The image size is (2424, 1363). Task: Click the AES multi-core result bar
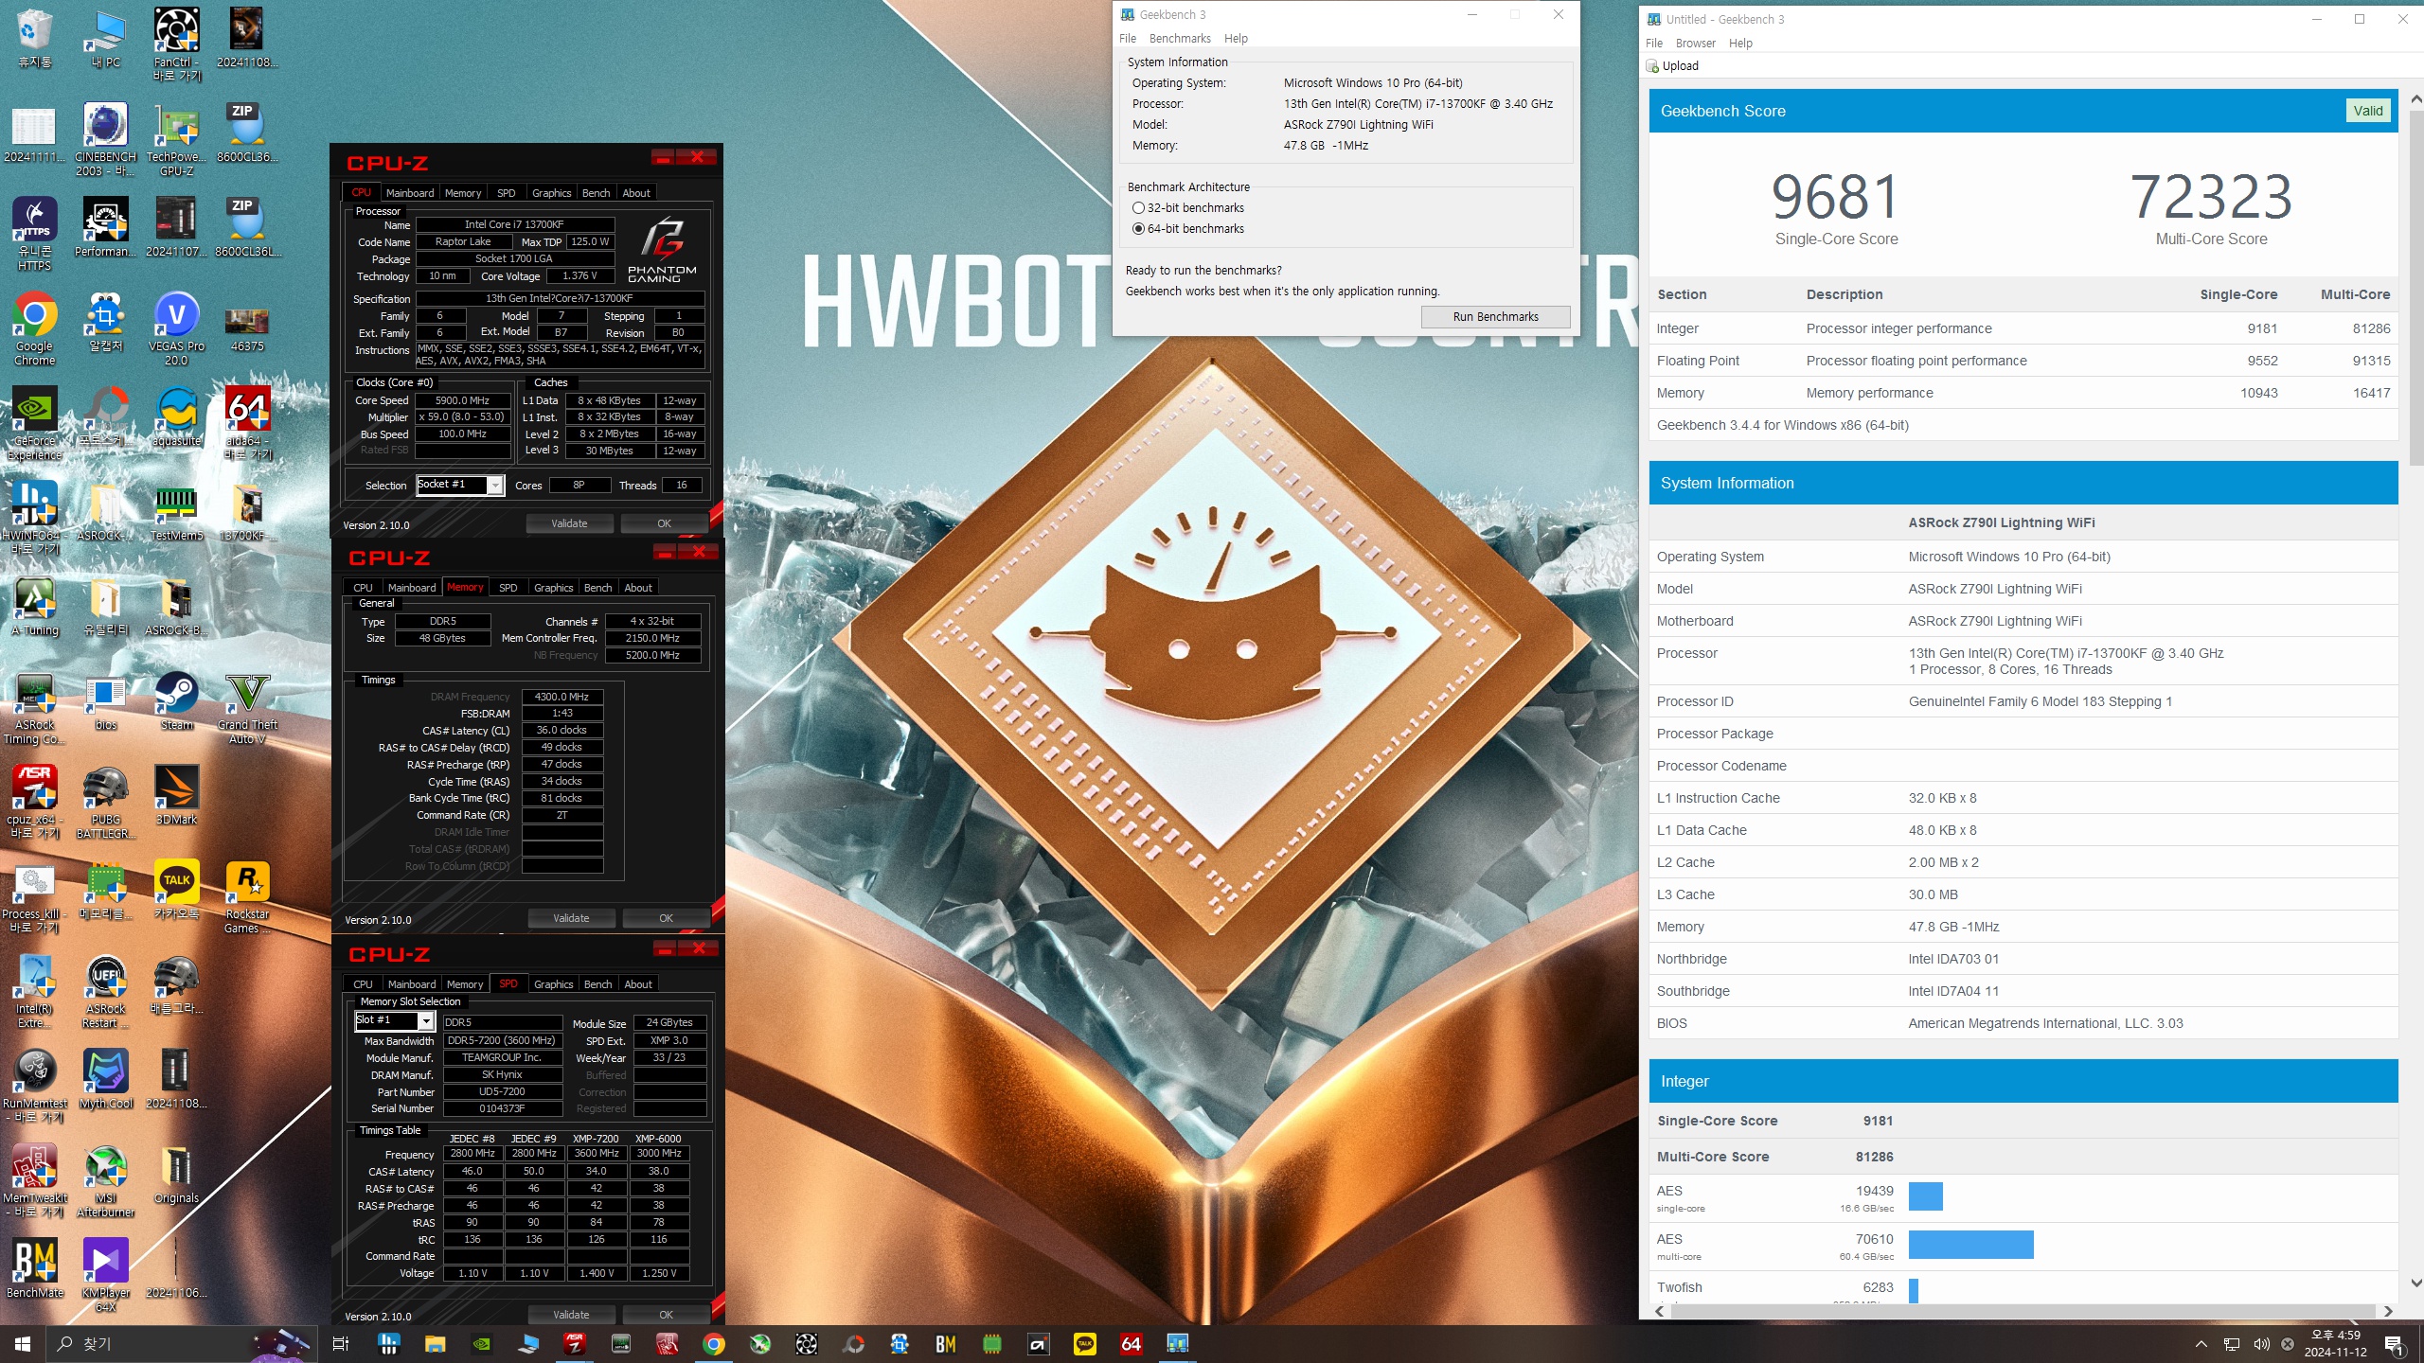[x=1970, y=1245]
